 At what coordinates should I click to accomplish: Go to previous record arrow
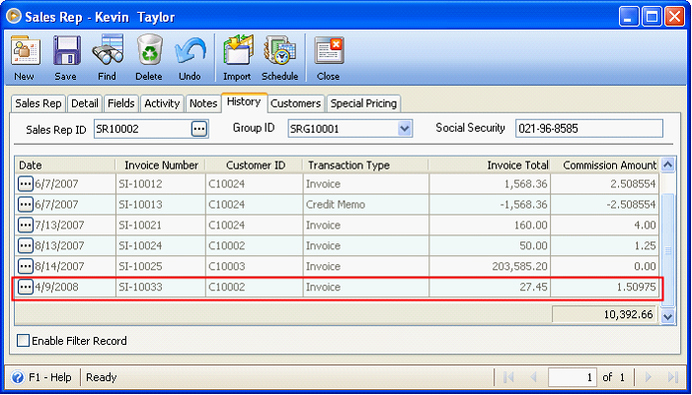[534, 377]
